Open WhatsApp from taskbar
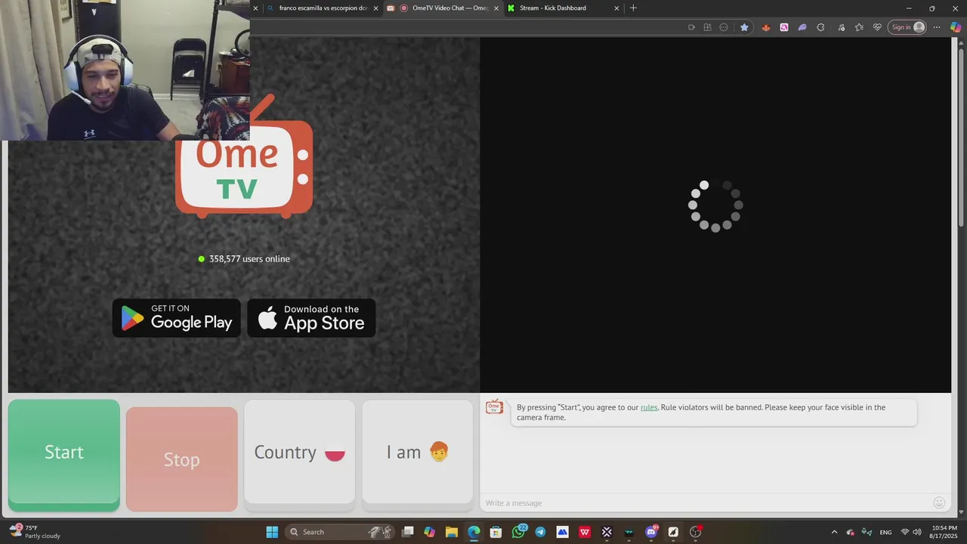 518,532
